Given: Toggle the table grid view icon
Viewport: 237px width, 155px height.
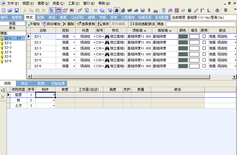Looking at the screenshot, I should pos(59,10).
